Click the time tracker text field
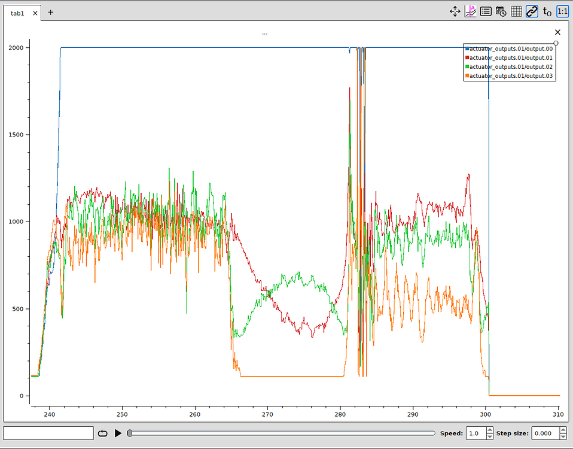The height and width of the screenshot is (449, 573). click(x=48, y=433)
